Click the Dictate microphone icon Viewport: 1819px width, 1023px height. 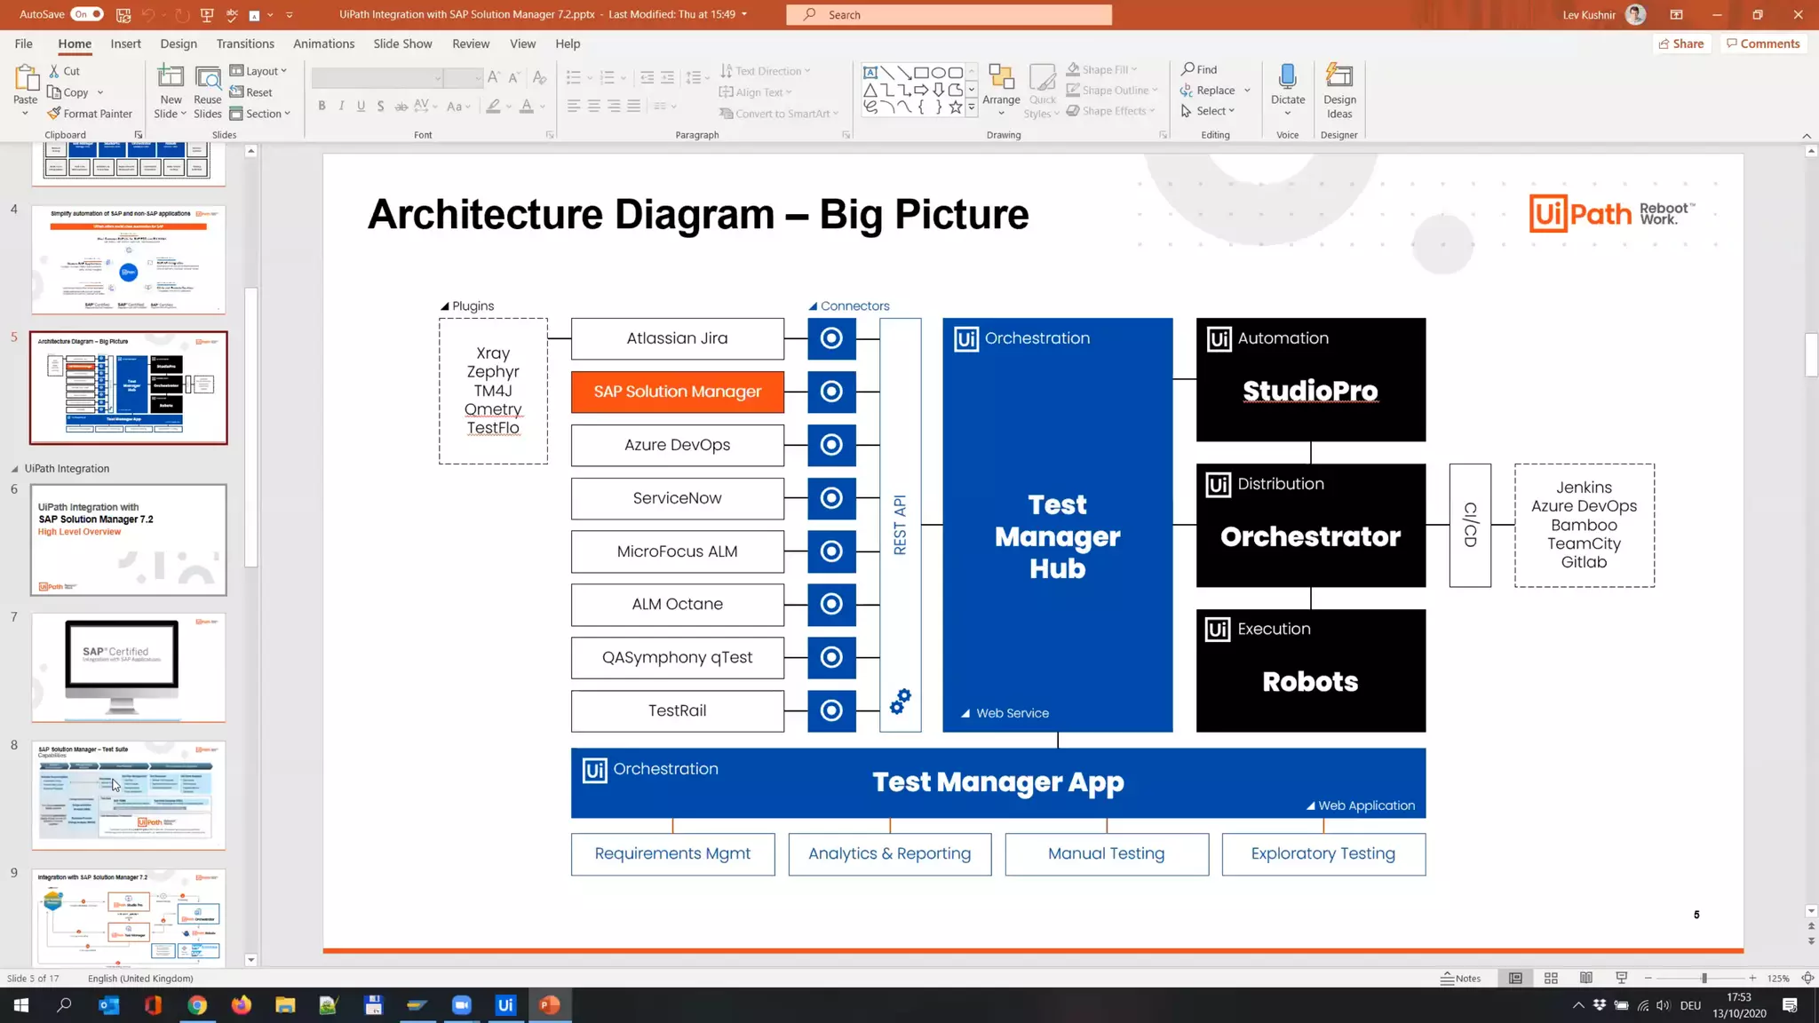click(1287, 77)
